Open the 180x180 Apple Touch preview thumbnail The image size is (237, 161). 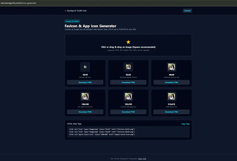[x=85, y=96]
